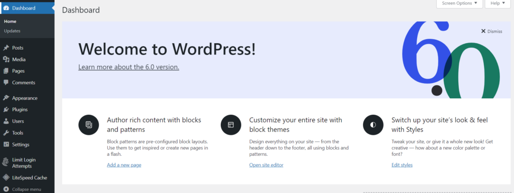Click the block patterns description paragraph
This screenshot has width=514, height=193.
(x=158, y=148)
